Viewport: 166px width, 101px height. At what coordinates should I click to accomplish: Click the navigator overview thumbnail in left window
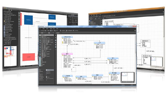[10, 56]
